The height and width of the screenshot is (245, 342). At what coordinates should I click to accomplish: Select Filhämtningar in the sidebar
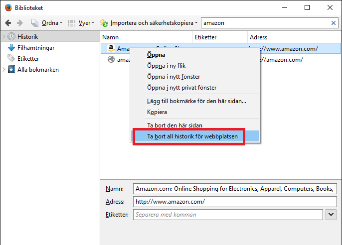[x=36, y=48]
